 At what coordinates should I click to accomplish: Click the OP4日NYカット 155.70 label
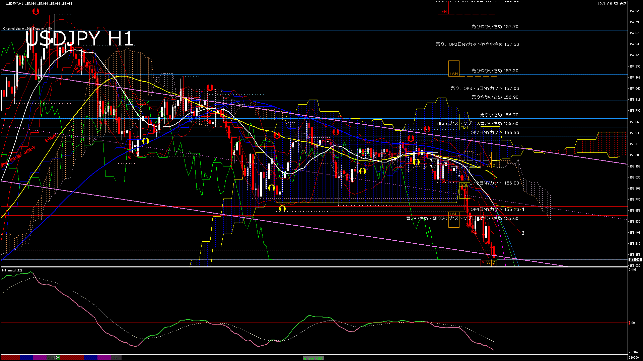click(495, 210)
